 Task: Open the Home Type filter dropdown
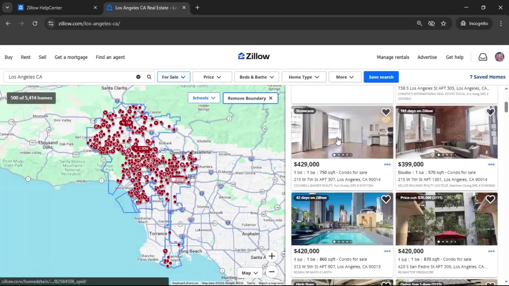304,77
